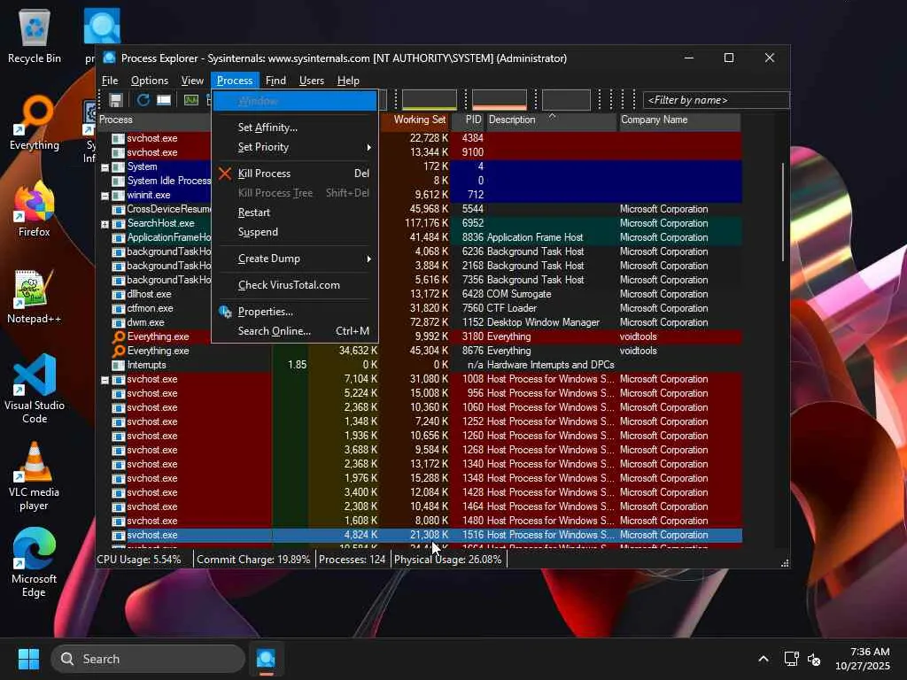Select the CrossDeviceResume process row
This screenshot has width=907, height=680.
[x=419, y=209]
